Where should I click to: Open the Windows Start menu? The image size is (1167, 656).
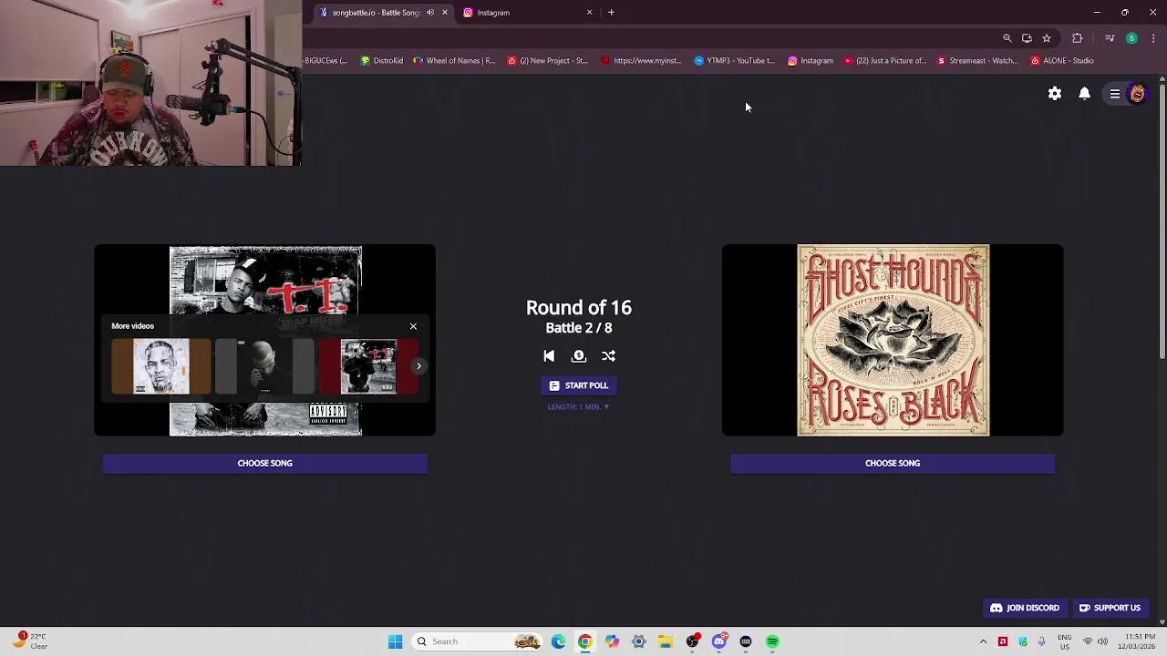point(395,641)
